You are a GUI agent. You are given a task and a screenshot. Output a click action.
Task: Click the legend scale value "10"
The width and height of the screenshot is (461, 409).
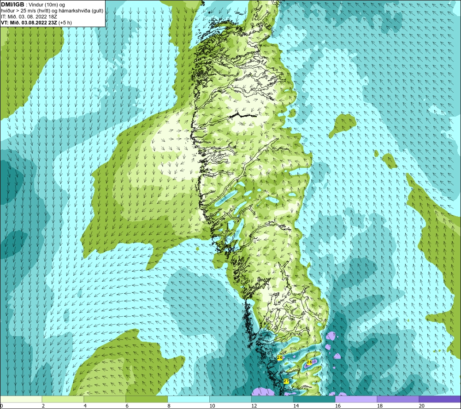coord(212,406)
